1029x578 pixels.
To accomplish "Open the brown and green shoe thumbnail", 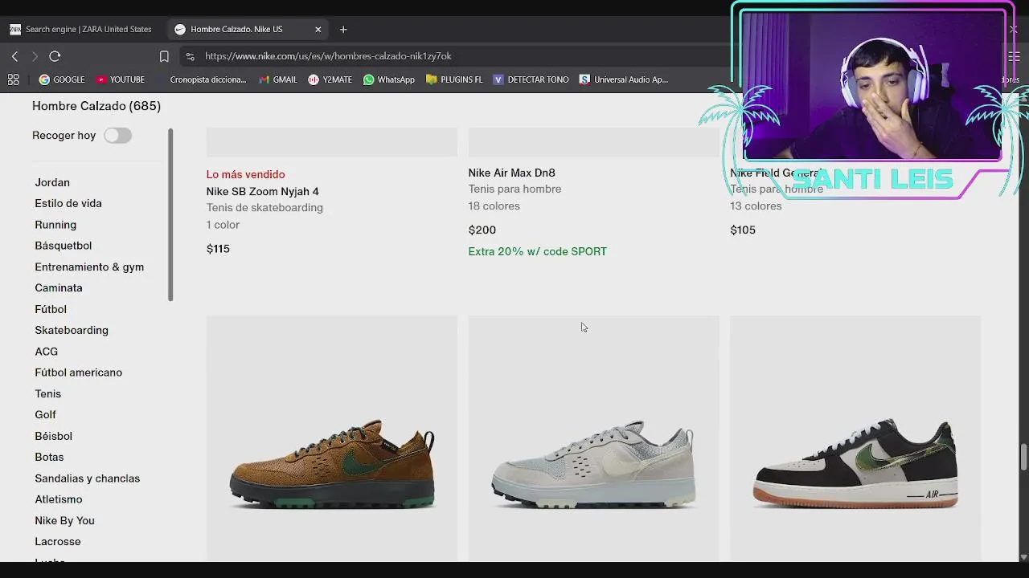I will (x=332, y=438).
